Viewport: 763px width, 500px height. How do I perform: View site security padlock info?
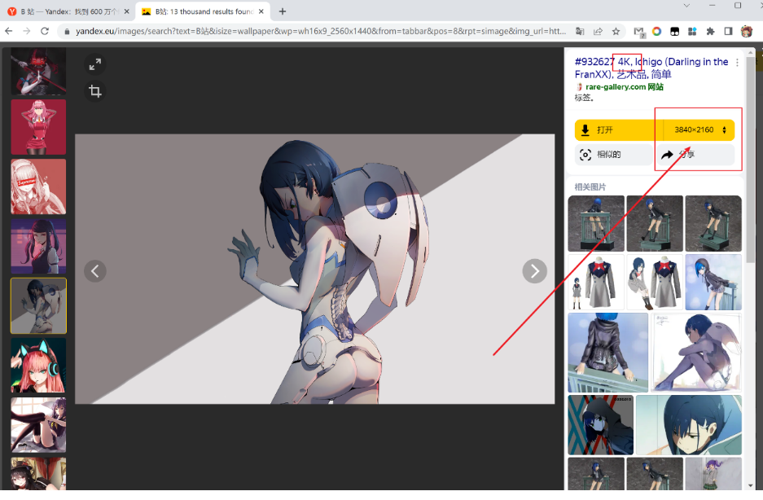pos(67,32)
